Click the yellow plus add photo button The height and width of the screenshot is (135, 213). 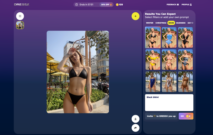pyautogui.click(x=135, y=16)
